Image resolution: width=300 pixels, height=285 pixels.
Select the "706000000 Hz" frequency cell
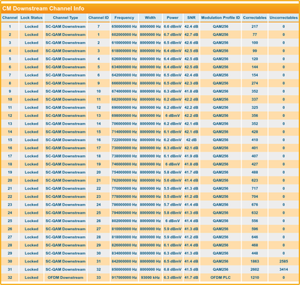[124, 124]
